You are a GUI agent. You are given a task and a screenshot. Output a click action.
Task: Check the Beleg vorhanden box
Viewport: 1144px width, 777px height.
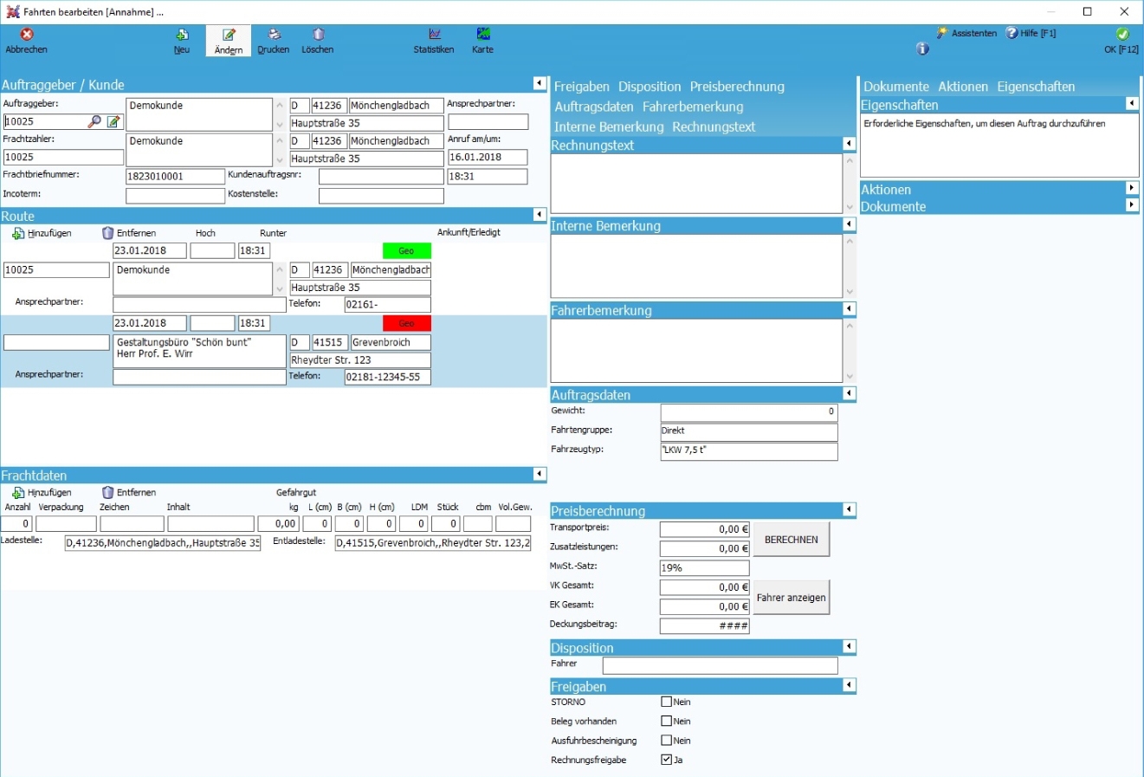(667, 722)
